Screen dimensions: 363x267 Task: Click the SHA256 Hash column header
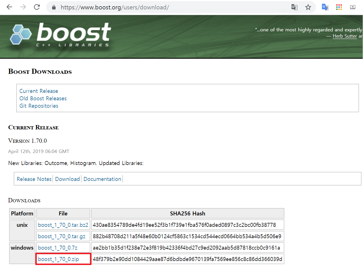[x=187, y=213]
